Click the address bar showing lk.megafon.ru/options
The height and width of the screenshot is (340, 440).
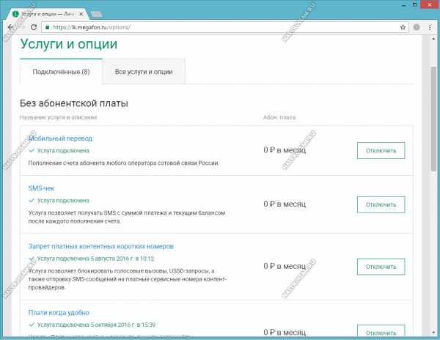pos(220,26)
